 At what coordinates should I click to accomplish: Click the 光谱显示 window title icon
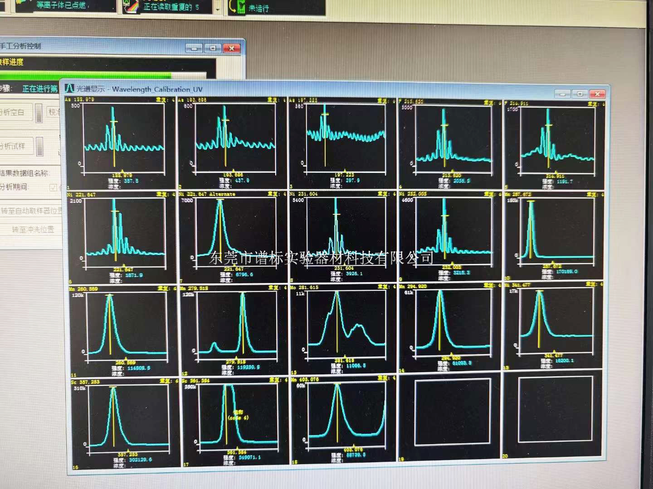(x=69, y=88)
